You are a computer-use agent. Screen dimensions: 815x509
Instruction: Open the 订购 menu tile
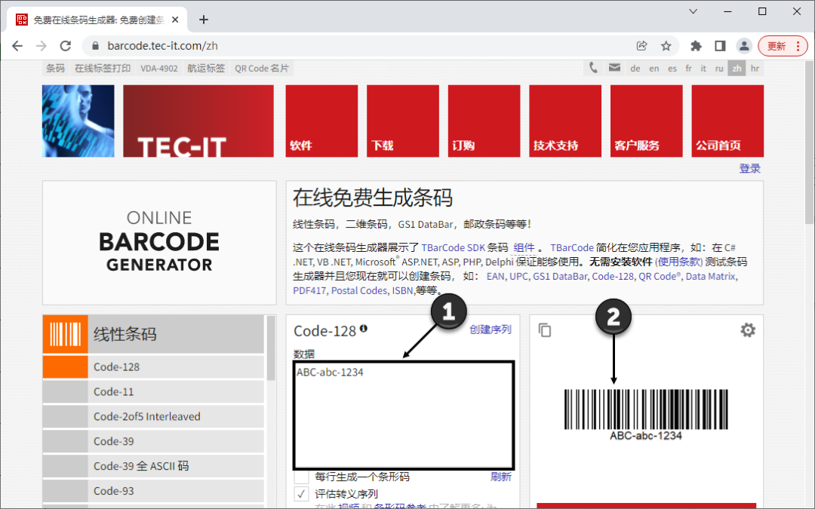(484, 121)
